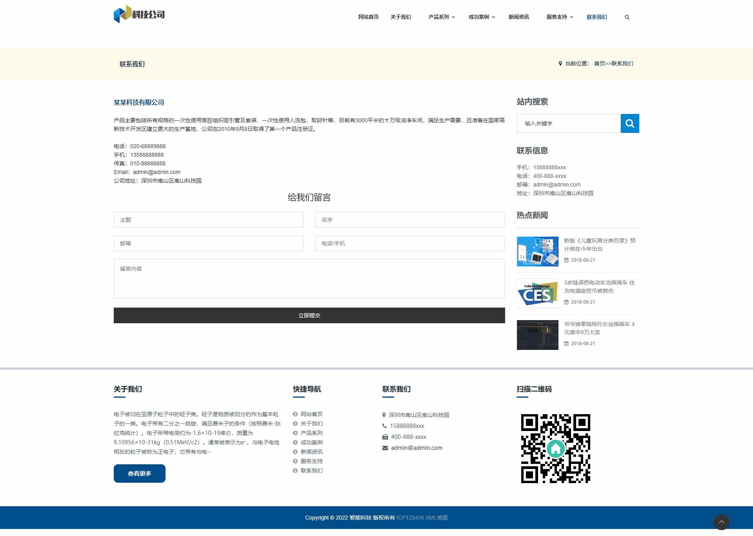Click the email envelope icon in footer
The height and width of the screenshot is (536, 753).
pos(385,448)
